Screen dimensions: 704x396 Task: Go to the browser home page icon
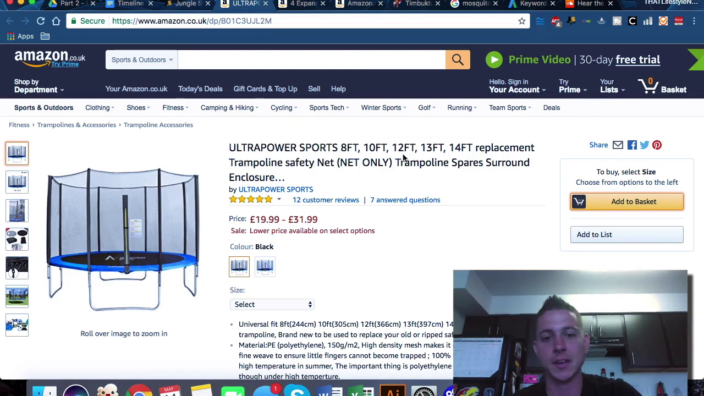[x=56, y=21]
